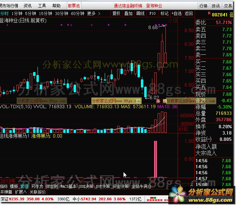This screenshot has height=205, width=236.
Task: Click 另存为 save-as option
Action: click(37, 186)
